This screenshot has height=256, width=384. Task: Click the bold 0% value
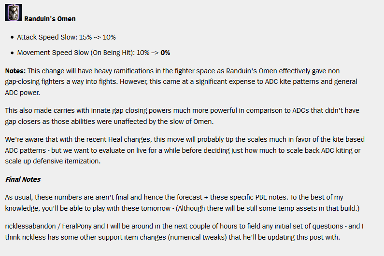tap(165, 53)
